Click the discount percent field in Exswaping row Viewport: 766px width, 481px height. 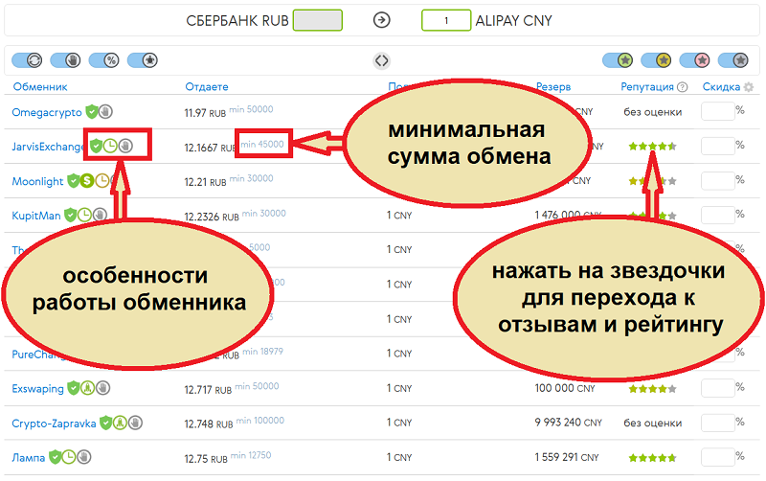(x=718, y=388)
